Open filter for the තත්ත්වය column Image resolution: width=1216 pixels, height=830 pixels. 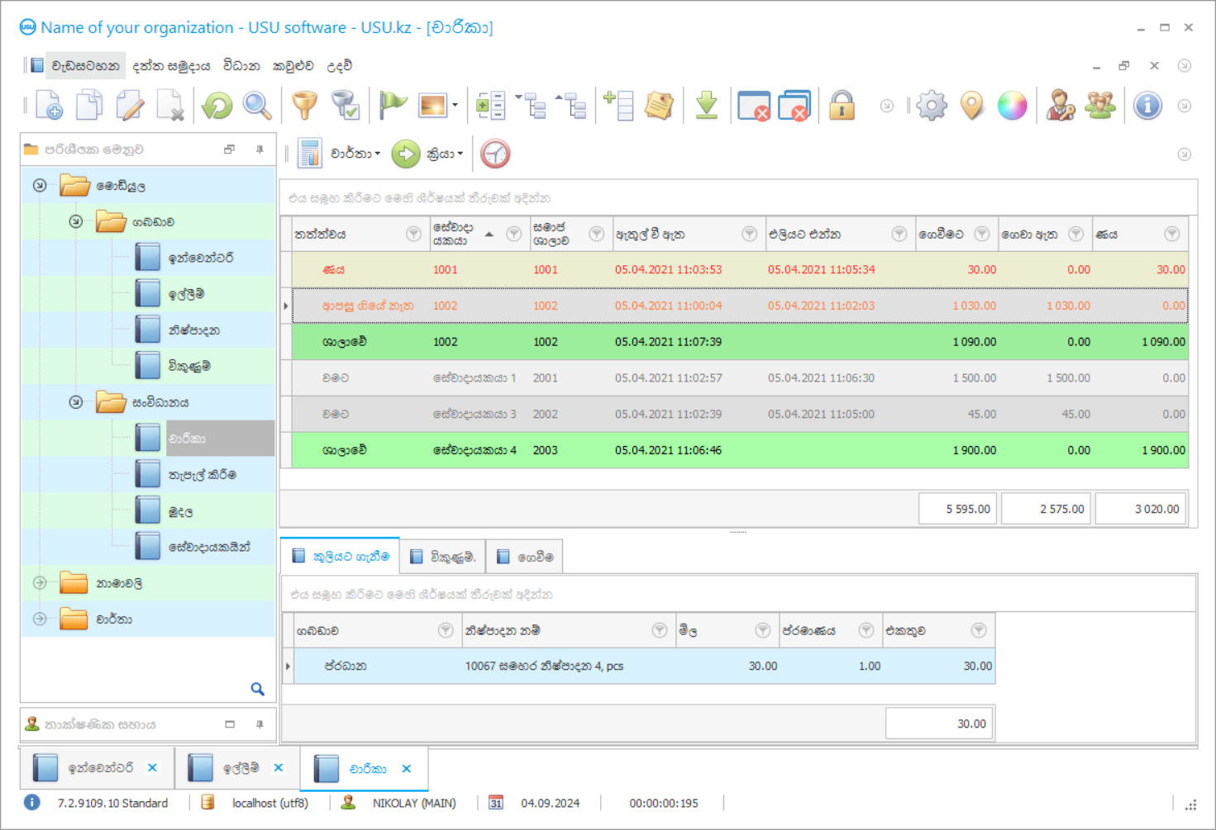tap(413, 235)
